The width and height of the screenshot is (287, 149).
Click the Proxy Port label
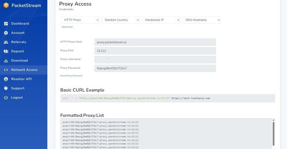click(67, 51)
